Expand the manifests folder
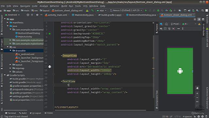Viewport: 209px width, 118px height. 8,23
